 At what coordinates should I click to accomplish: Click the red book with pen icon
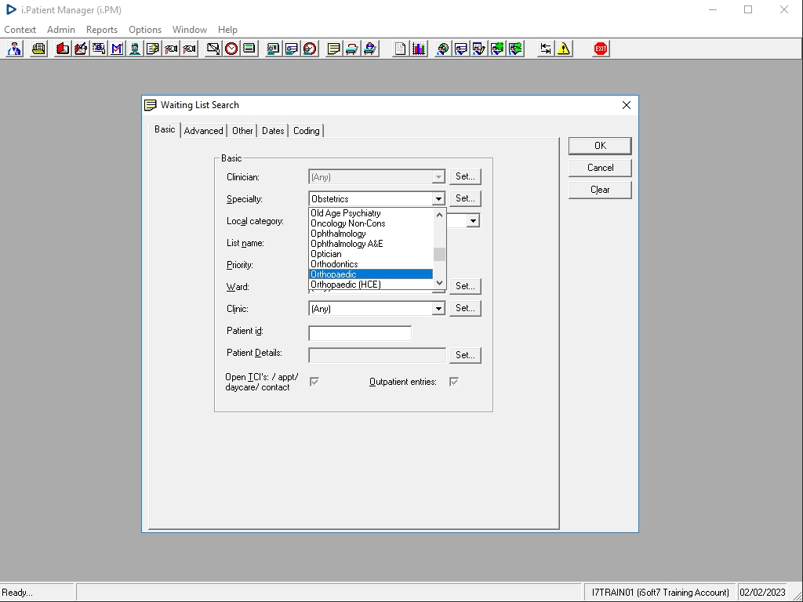pyautogui.click(x=81, y=49)
